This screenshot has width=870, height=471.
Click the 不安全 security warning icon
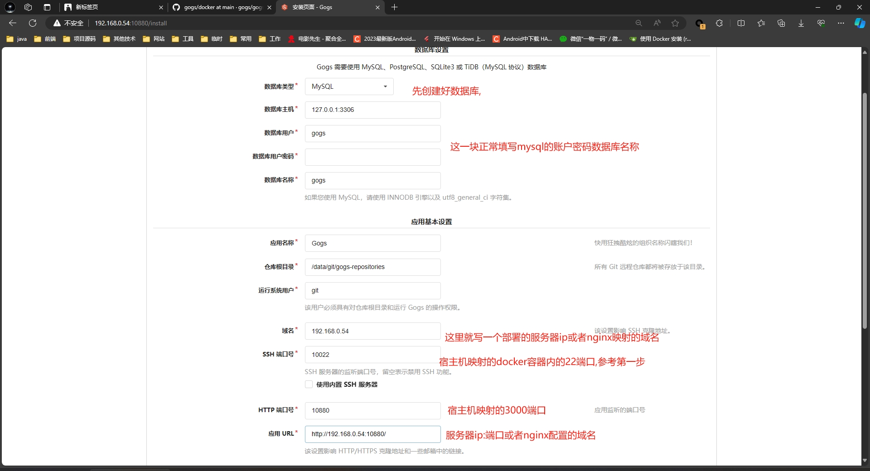pos(57,23)
